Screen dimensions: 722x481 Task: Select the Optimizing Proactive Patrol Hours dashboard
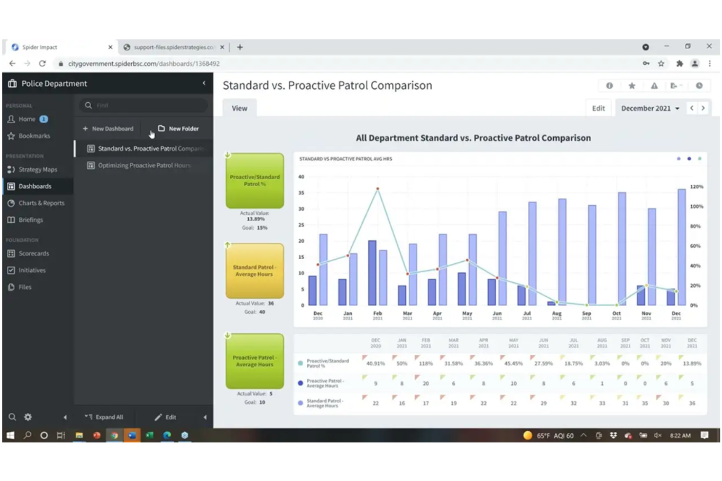click(x=144, y=165)
